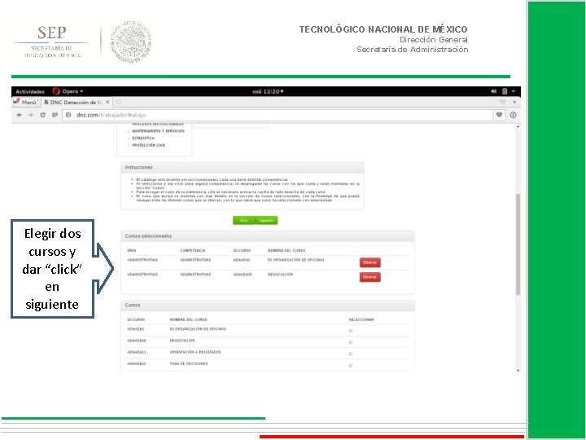Click the volume icon in top bar
This screenshot has width=586, height=440.
494,91
